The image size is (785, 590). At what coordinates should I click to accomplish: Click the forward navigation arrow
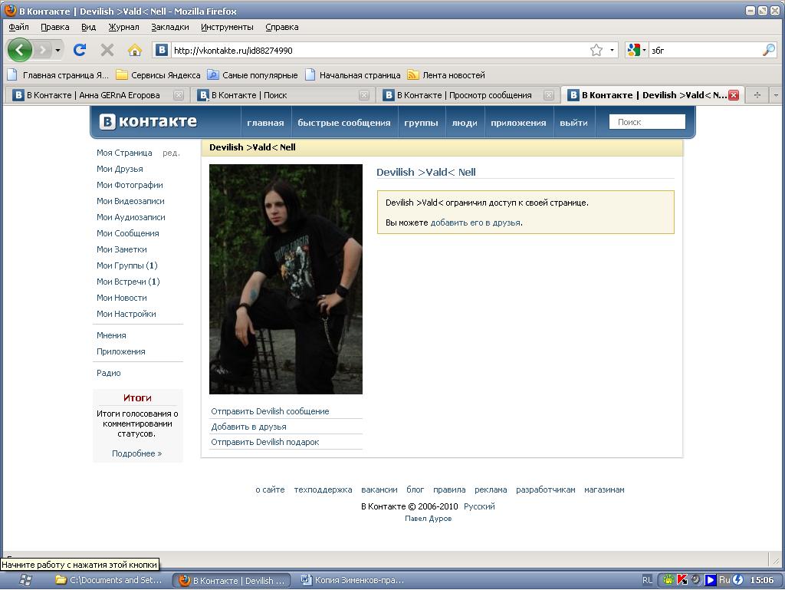(x=43, y=50)
